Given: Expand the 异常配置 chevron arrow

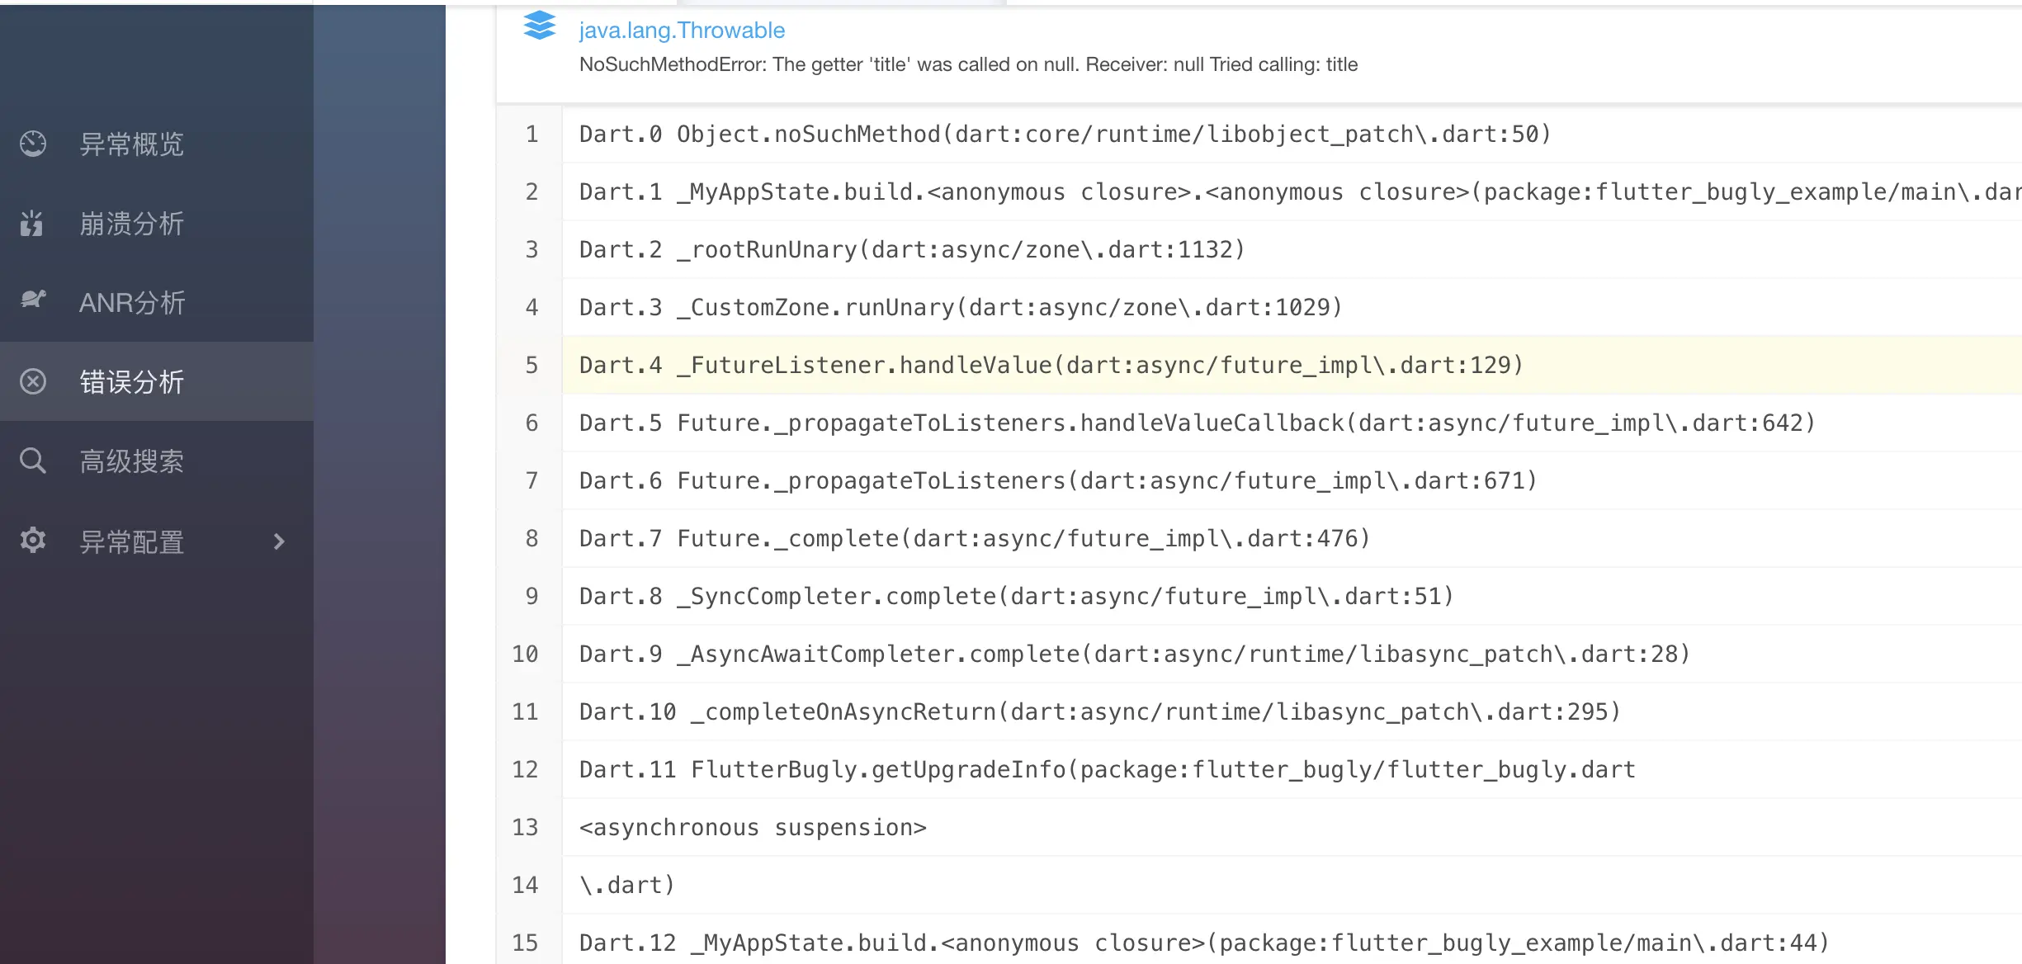Looking at the screenshot, I should click(x=279, y=541).
